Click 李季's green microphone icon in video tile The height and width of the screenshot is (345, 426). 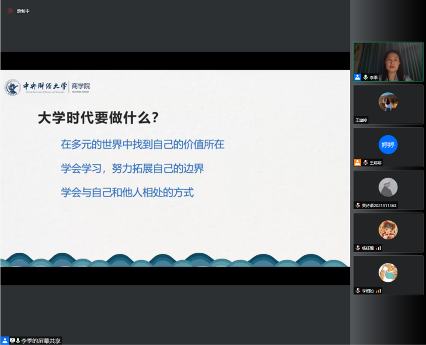click(365, 77)
